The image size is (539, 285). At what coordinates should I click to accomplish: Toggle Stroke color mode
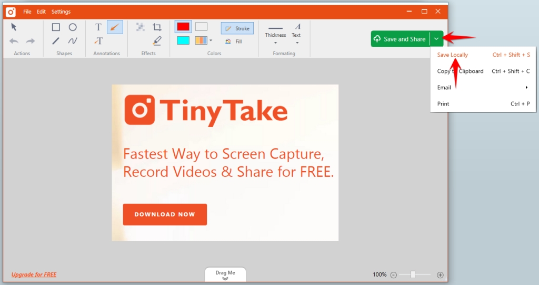point(237,28)
